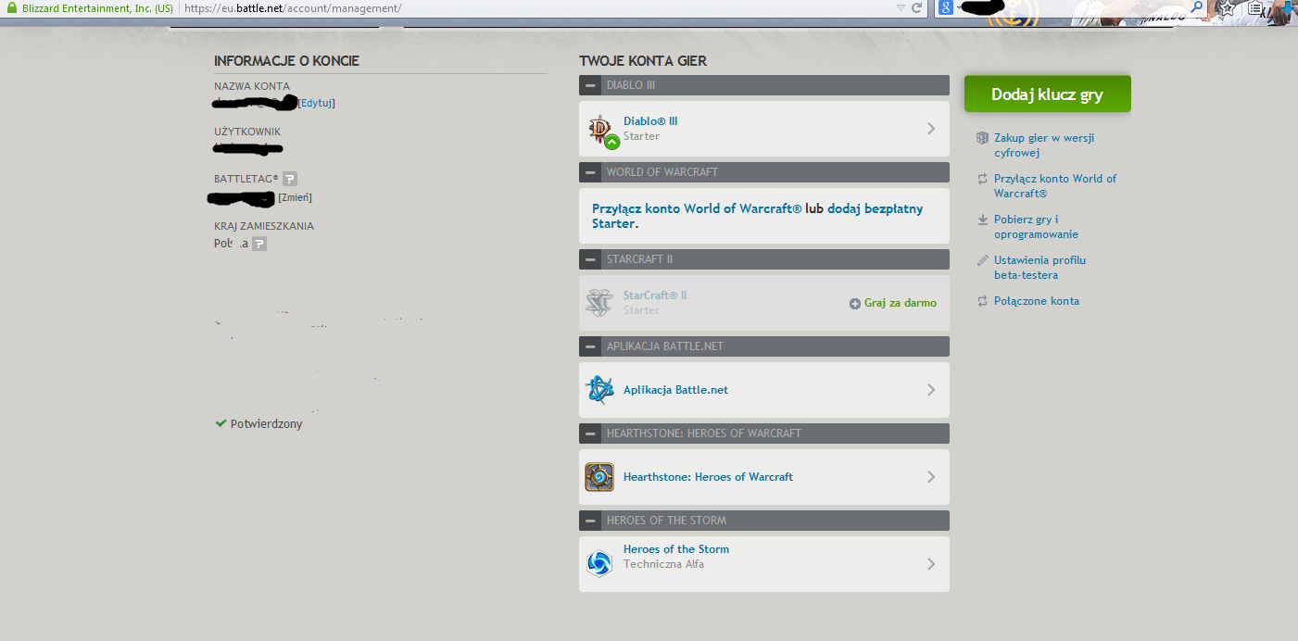Click the box icon beside Zakup gier

(x=983, y=138)
